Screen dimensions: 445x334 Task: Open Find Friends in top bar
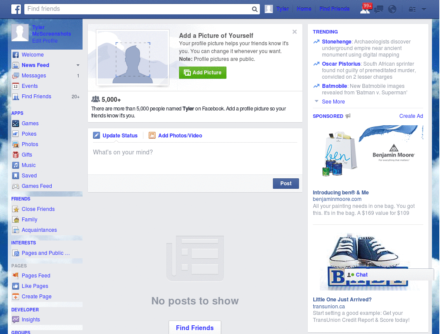[x=334, y=9]
